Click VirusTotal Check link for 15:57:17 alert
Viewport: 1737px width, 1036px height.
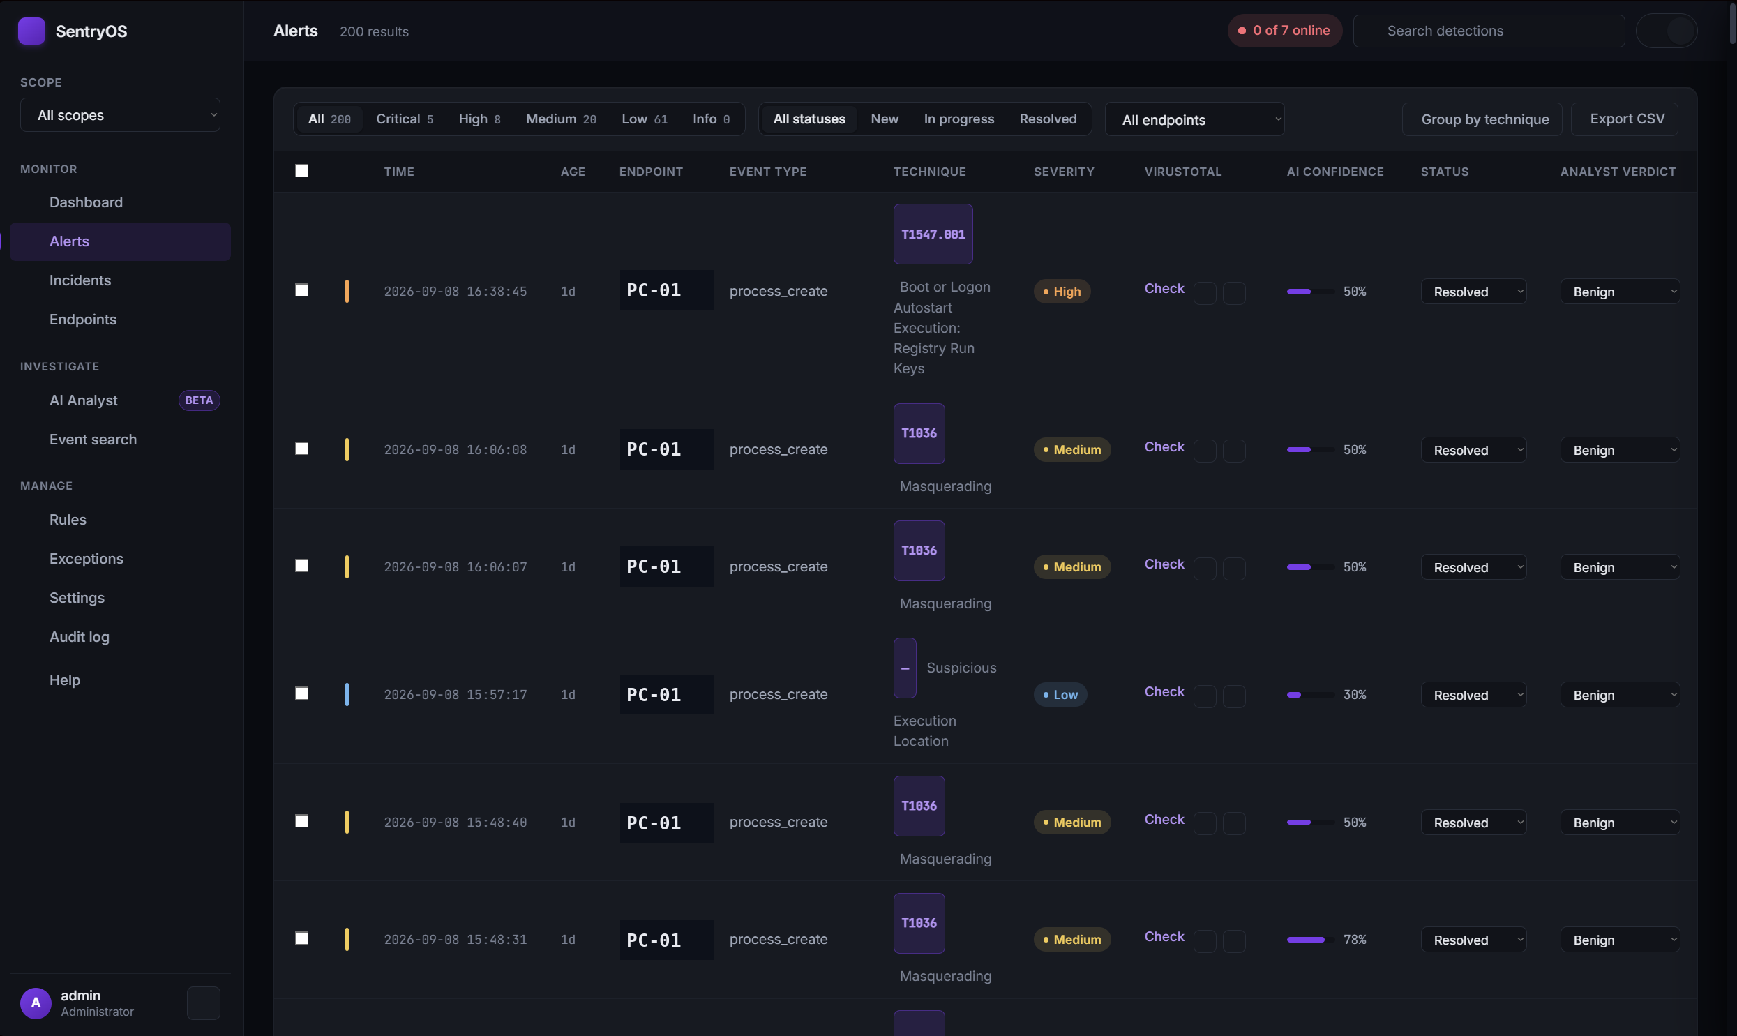(1164, 692)
